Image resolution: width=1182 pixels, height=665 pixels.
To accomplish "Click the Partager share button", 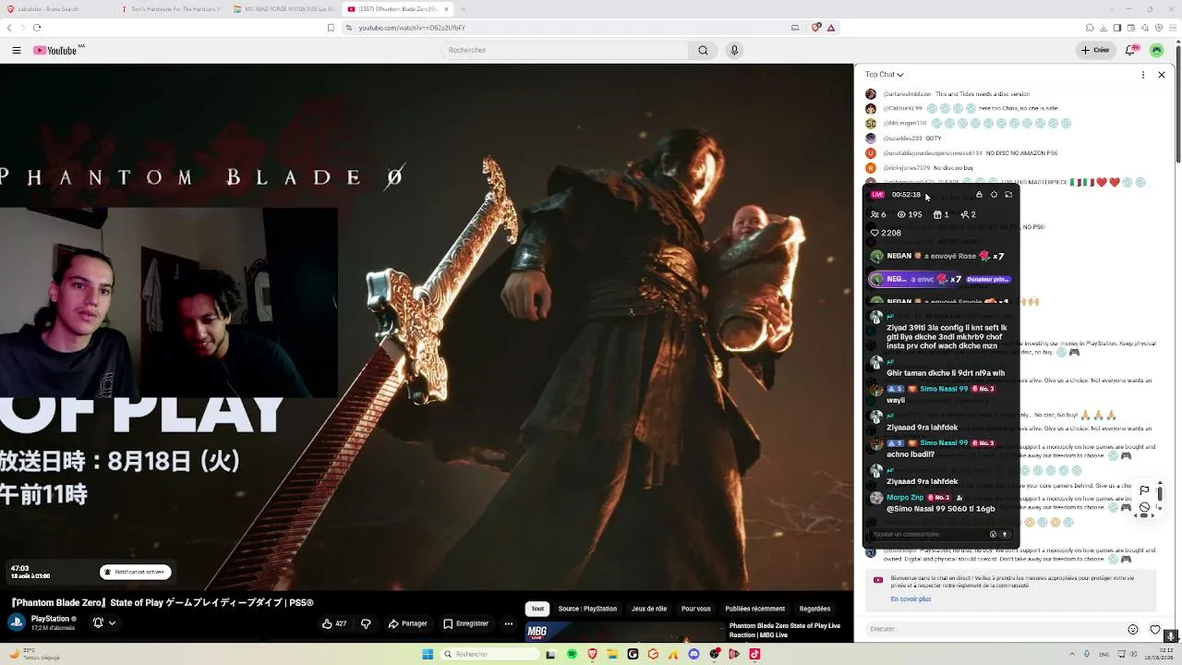I will pyautogui.click(x=408, y=623).
